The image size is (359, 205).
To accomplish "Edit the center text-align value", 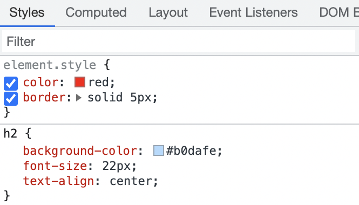I will click(x=131, y=181).
